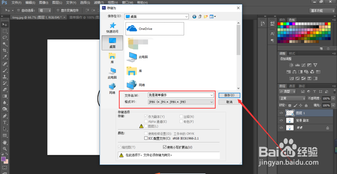
Task: Hide the 背景 layer eye
Action: pos(281,128)
